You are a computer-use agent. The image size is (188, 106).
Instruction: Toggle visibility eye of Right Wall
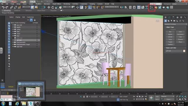point(13,47)
